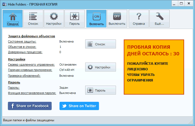Close the Hide Folders window
Screen dimensions: 195x126
pos(189,4)
